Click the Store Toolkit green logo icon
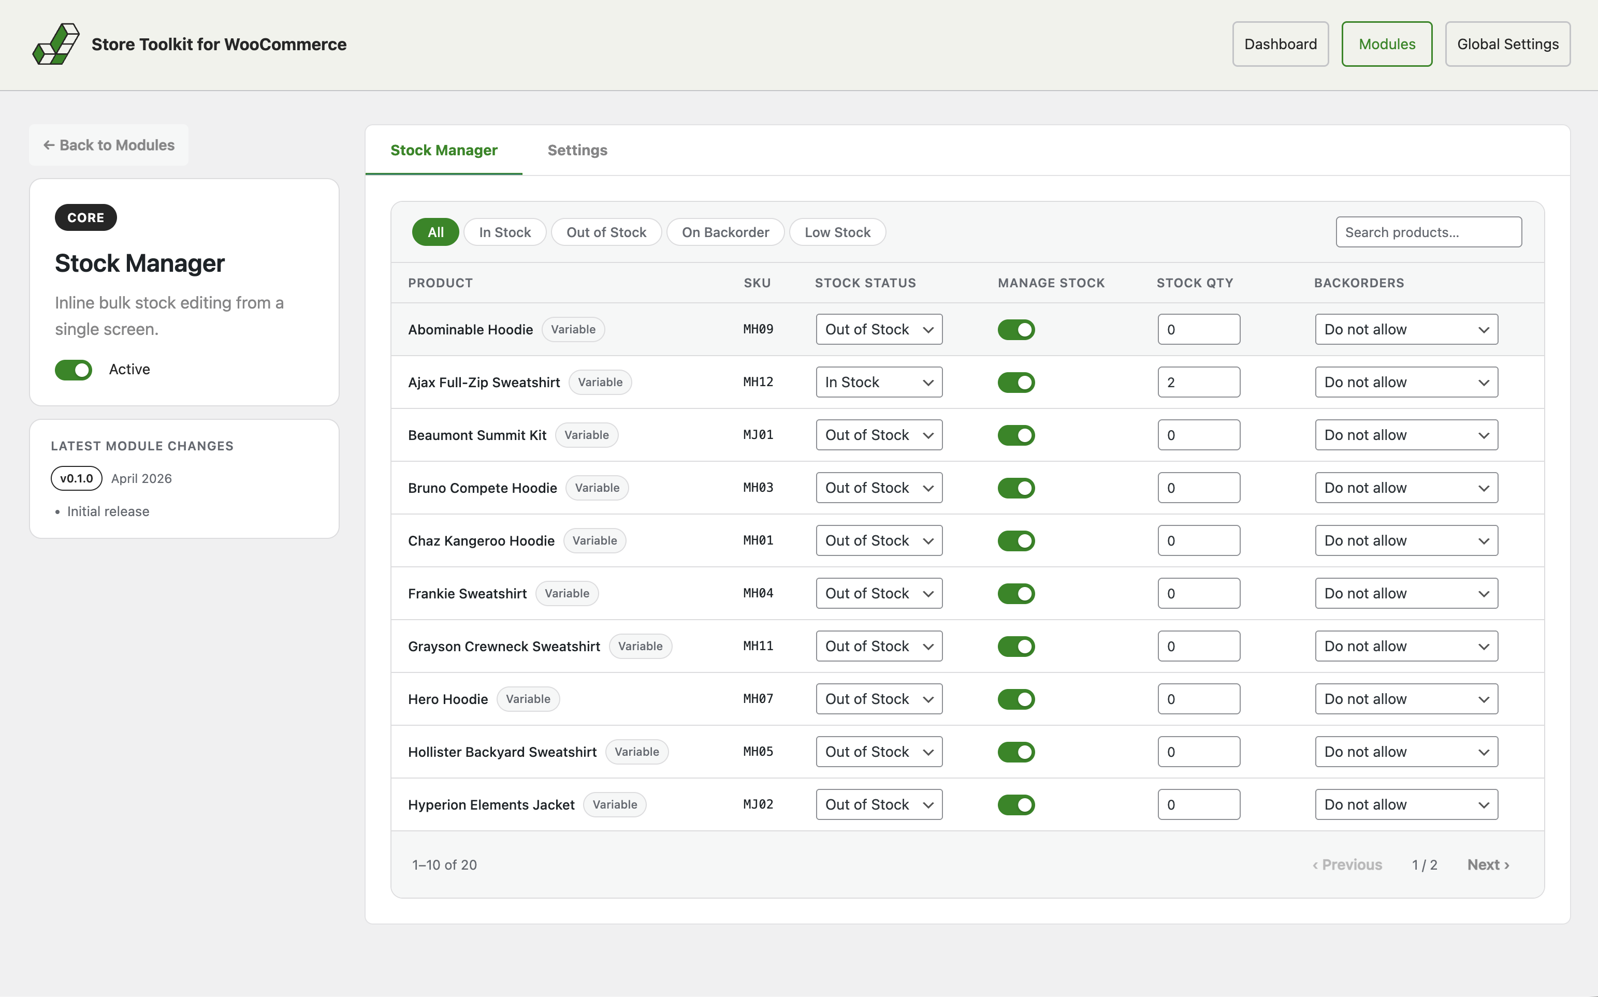The image size is (1598, 997). click(x=56, y=44)
